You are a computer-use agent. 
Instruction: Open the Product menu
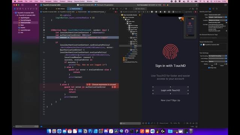coord(63,1)
